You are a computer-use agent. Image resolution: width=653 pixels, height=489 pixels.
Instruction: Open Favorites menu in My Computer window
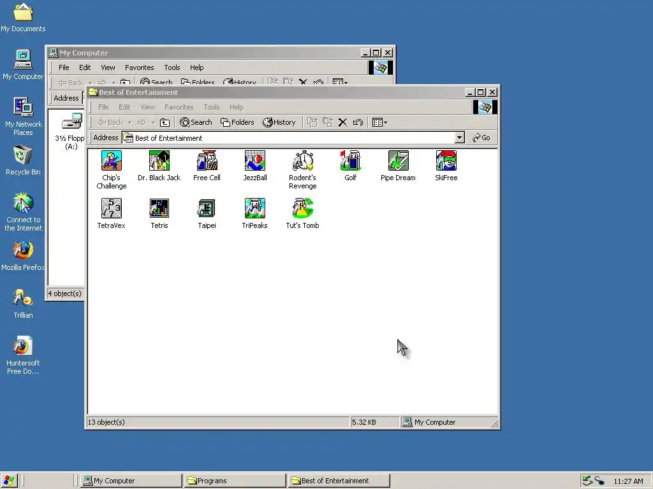click(140, 67)
